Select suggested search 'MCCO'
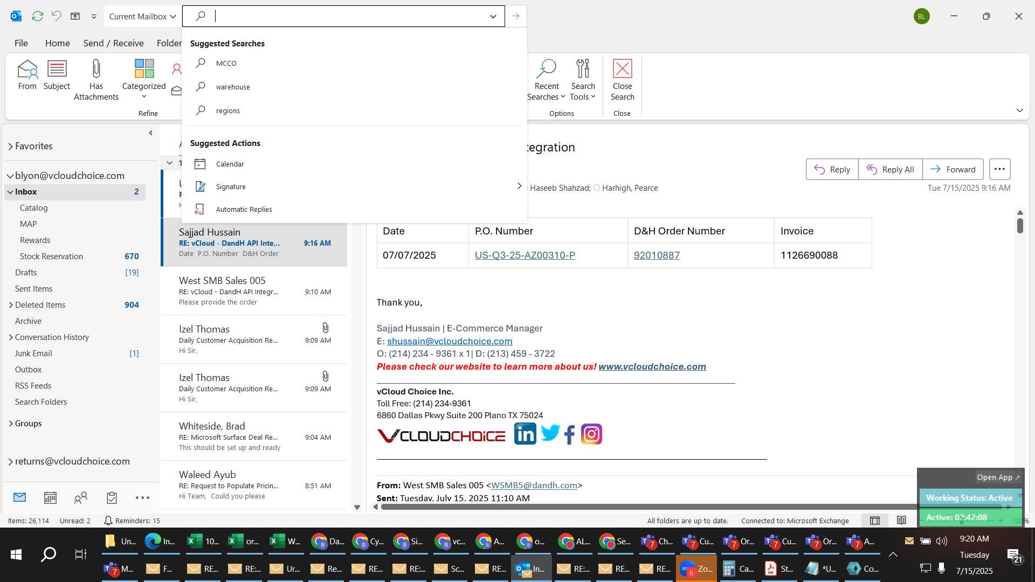Screen dimensions: 1035x582 354,63
